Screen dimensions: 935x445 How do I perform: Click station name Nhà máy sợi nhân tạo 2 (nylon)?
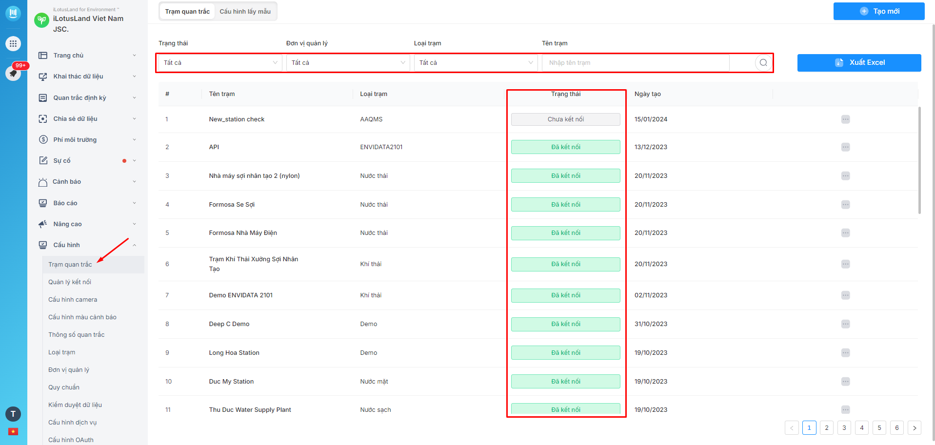254,176
